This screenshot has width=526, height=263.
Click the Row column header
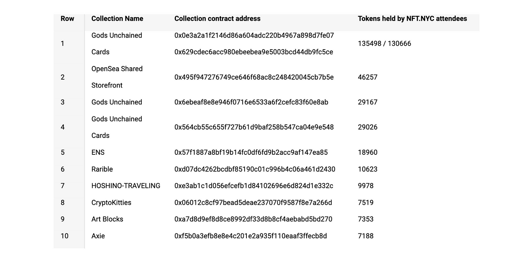[67, 18]
